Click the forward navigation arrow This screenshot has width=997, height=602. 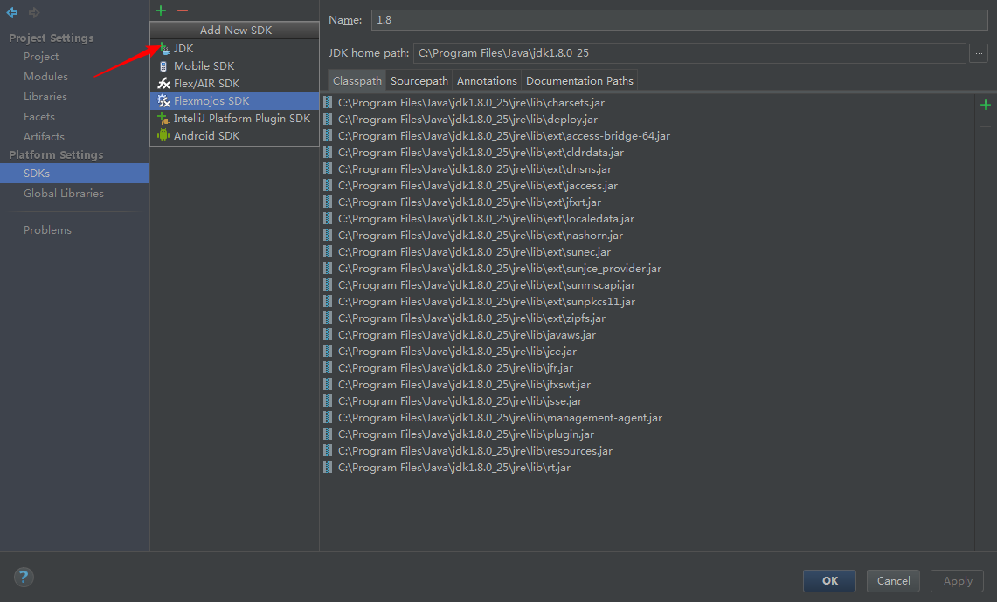point(34,12)
